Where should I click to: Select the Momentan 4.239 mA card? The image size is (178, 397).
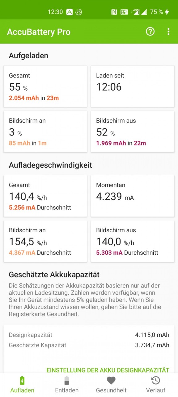point(133,196)
